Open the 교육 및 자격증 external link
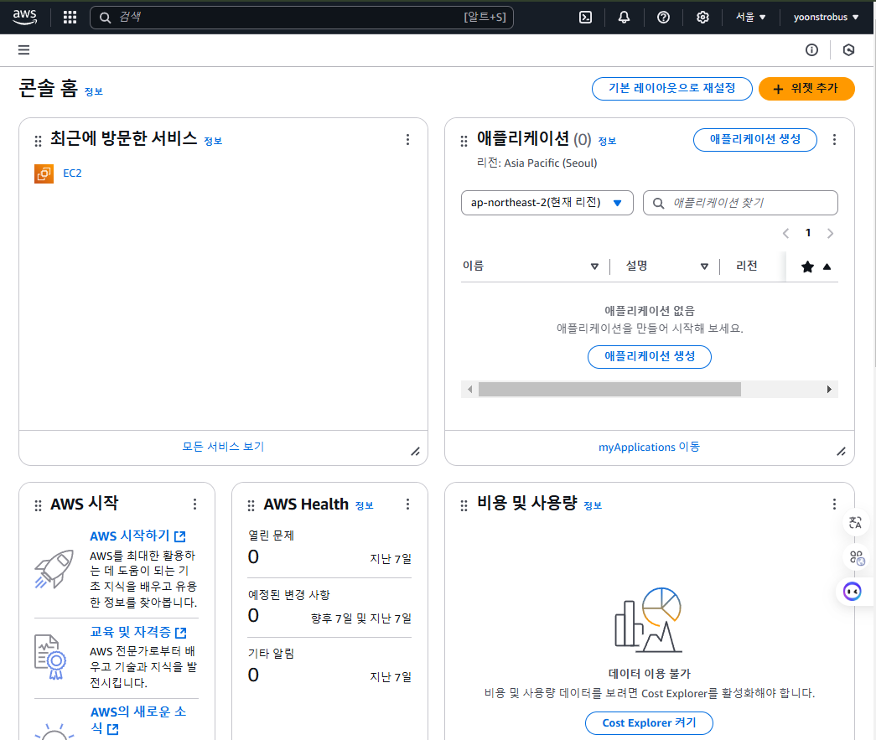The width and height of the screenshot is (876, 740). pyautogui.click(x=138, y=632)
